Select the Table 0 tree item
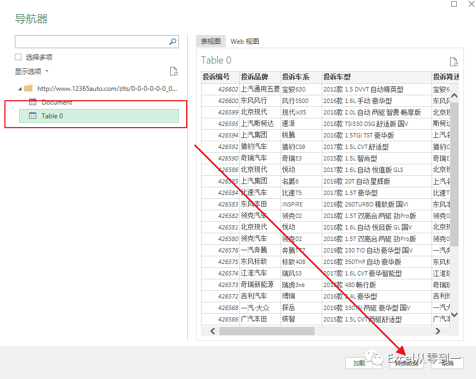 [99, 116]
